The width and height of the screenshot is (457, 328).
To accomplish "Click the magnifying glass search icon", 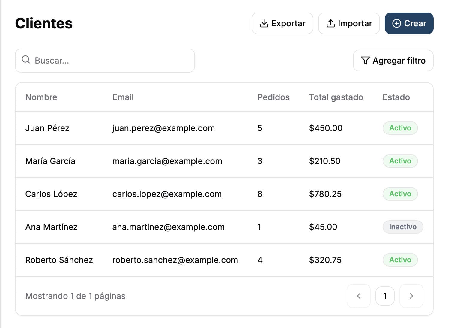I will 26,60.
